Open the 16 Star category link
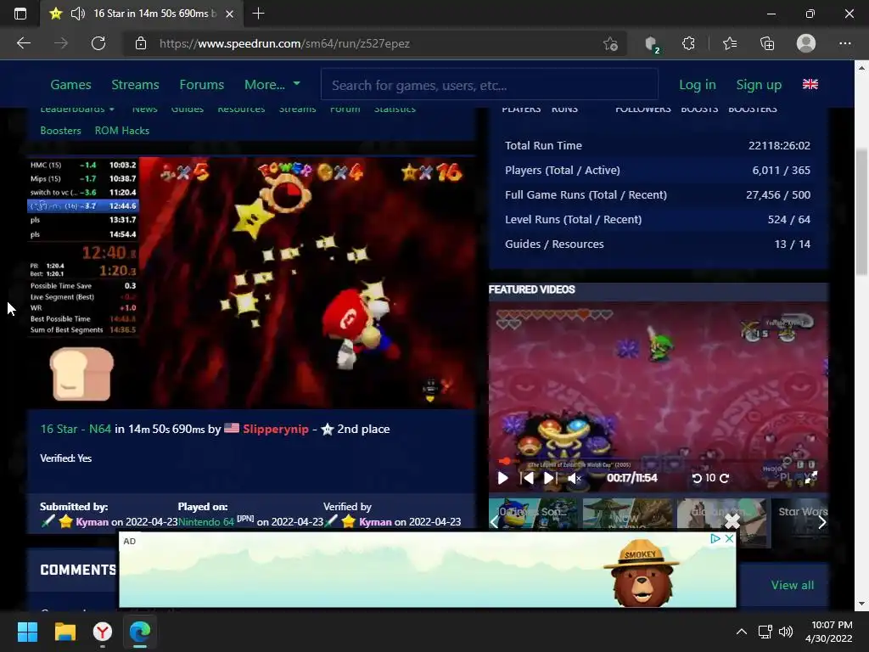Image resolution: width=869 pixels, height=652 pixels. (59, 429)
